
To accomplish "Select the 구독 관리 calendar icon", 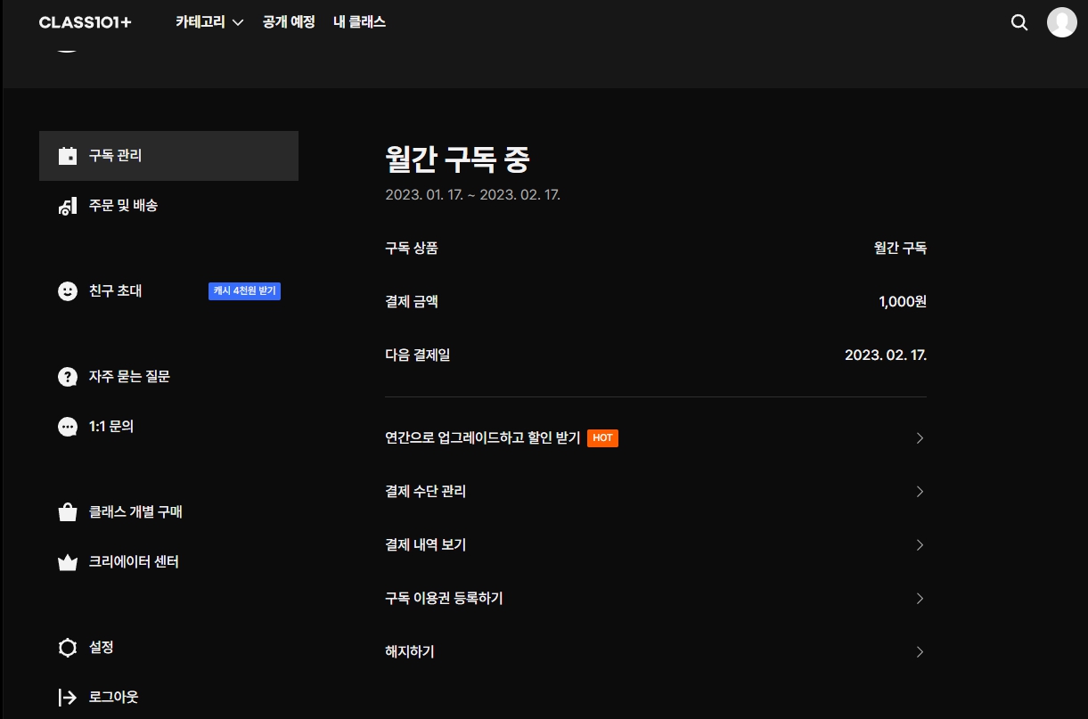I will tap(68, 156).
